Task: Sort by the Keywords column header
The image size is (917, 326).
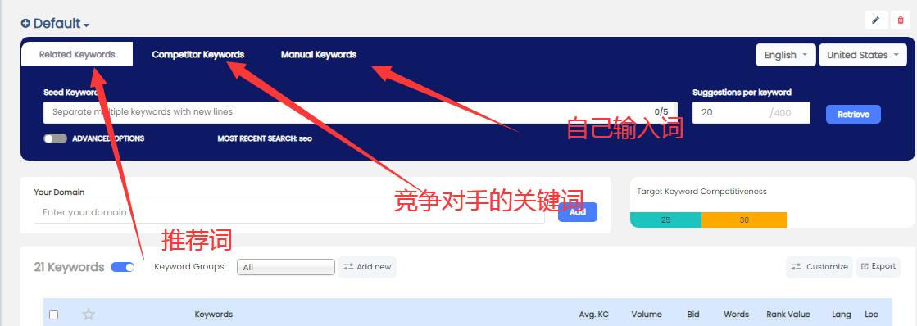Action: click(213, 315)
